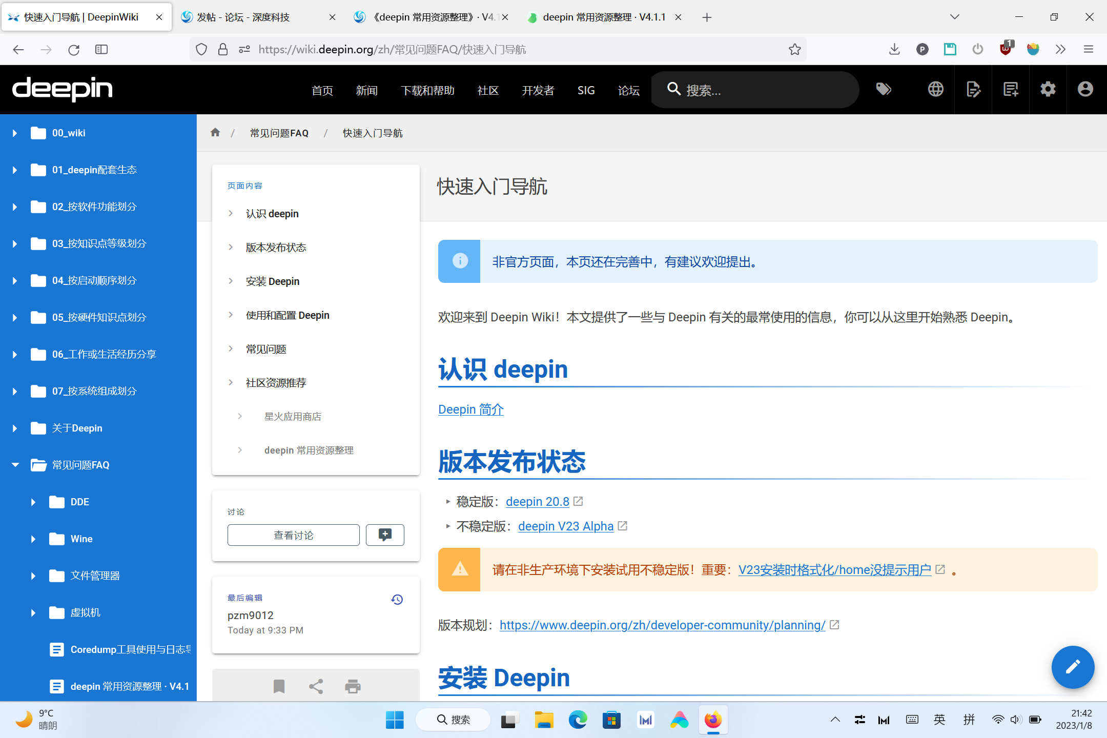
Task: Expand the DDE folder in sidebar
Action: [x=33, y=502]
